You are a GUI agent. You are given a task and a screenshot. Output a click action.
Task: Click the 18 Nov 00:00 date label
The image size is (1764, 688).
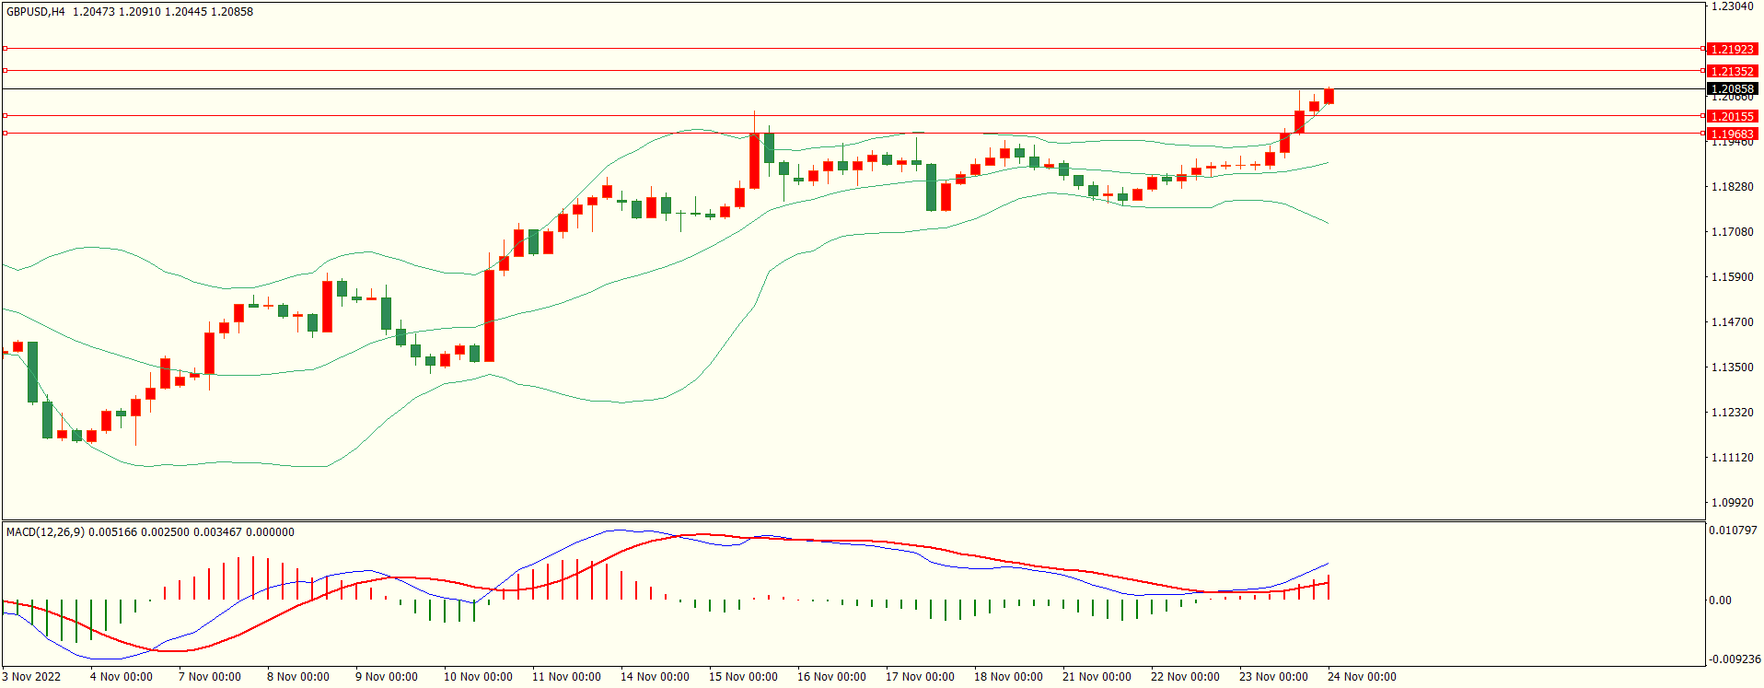tap(1008, 677)
